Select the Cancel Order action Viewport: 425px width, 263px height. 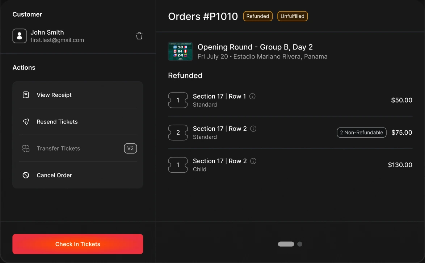78,175
